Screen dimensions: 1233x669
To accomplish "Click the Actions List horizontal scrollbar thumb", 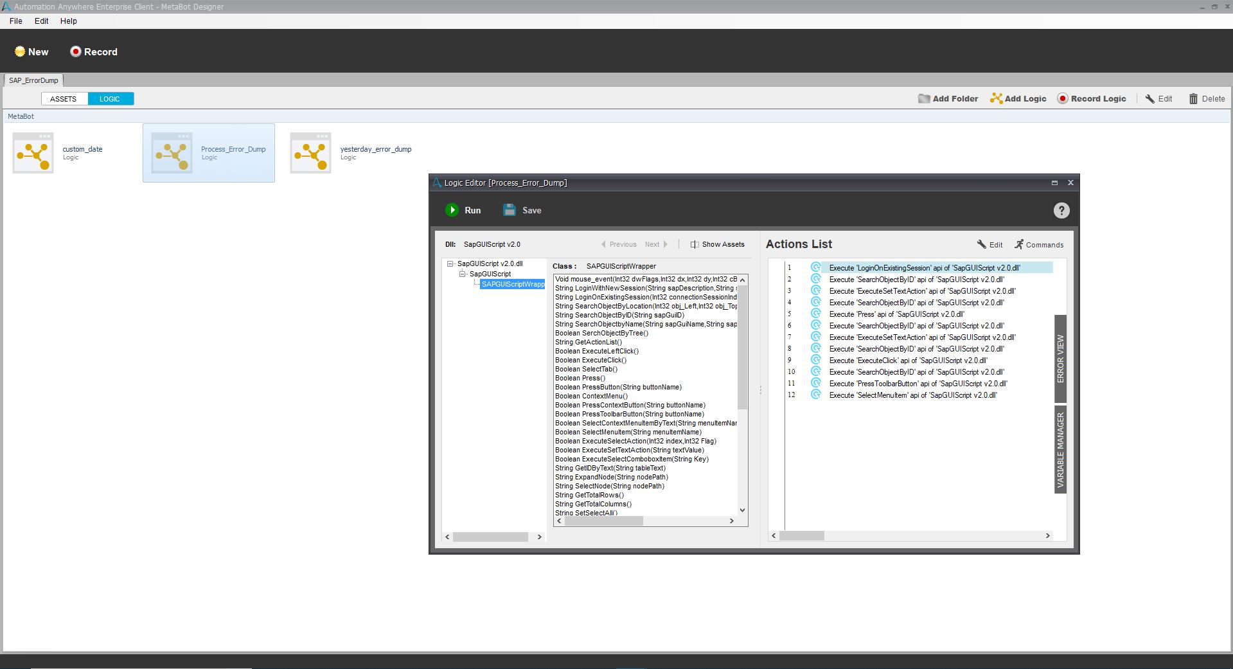I will [x=802, y=535].
